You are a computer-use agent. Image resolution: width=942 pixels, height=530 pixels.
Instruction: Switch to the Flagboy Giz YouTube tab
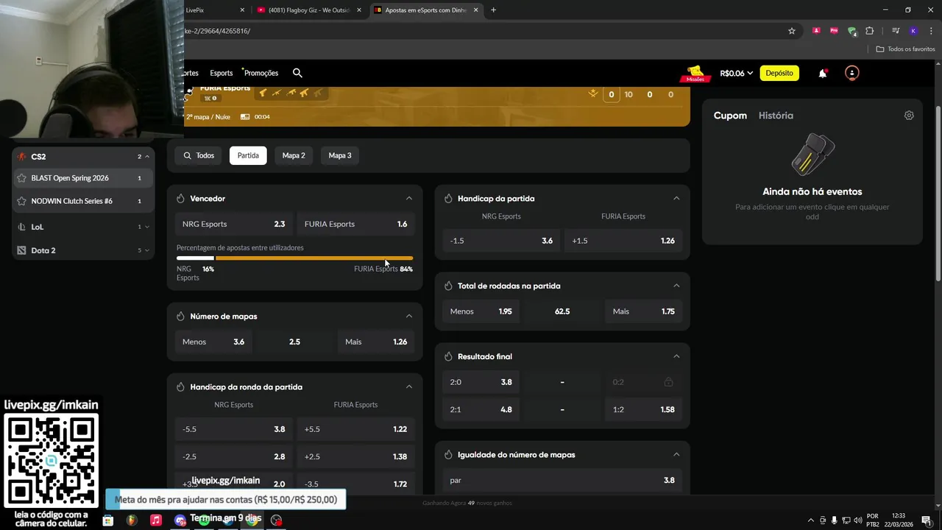[308, 10]
